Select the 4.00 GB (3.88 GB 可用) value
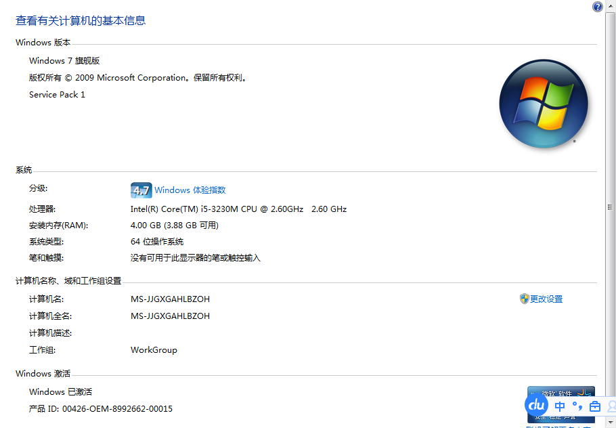Screen dimensions: 616x428 coord(175,226)
